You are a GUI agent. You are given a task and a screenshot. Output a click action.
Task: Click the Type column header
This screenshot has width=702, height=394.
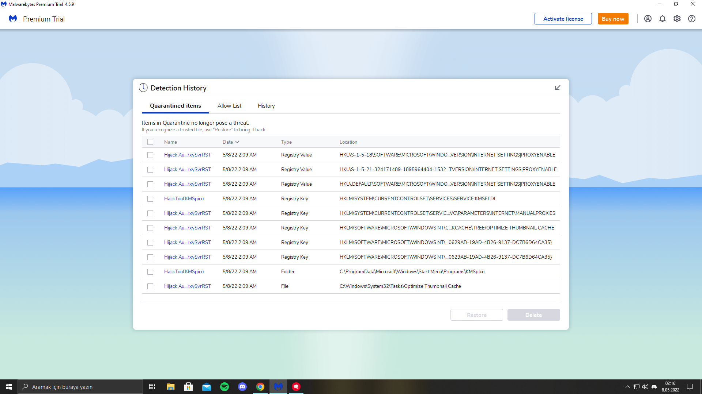point(286,142)
